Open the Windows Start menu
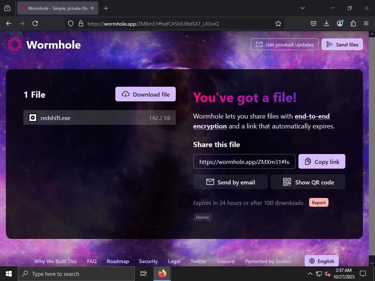Viewport: 375px width, 281px height. pos(9,274)
